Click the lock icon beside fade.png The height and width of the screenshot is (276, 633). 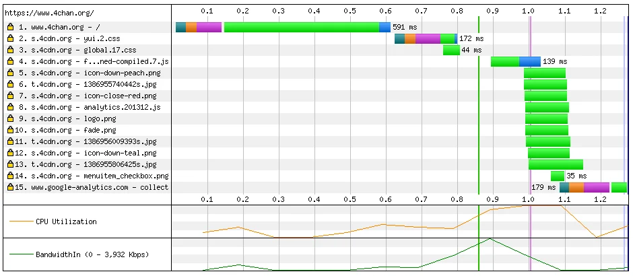(11, 130)
